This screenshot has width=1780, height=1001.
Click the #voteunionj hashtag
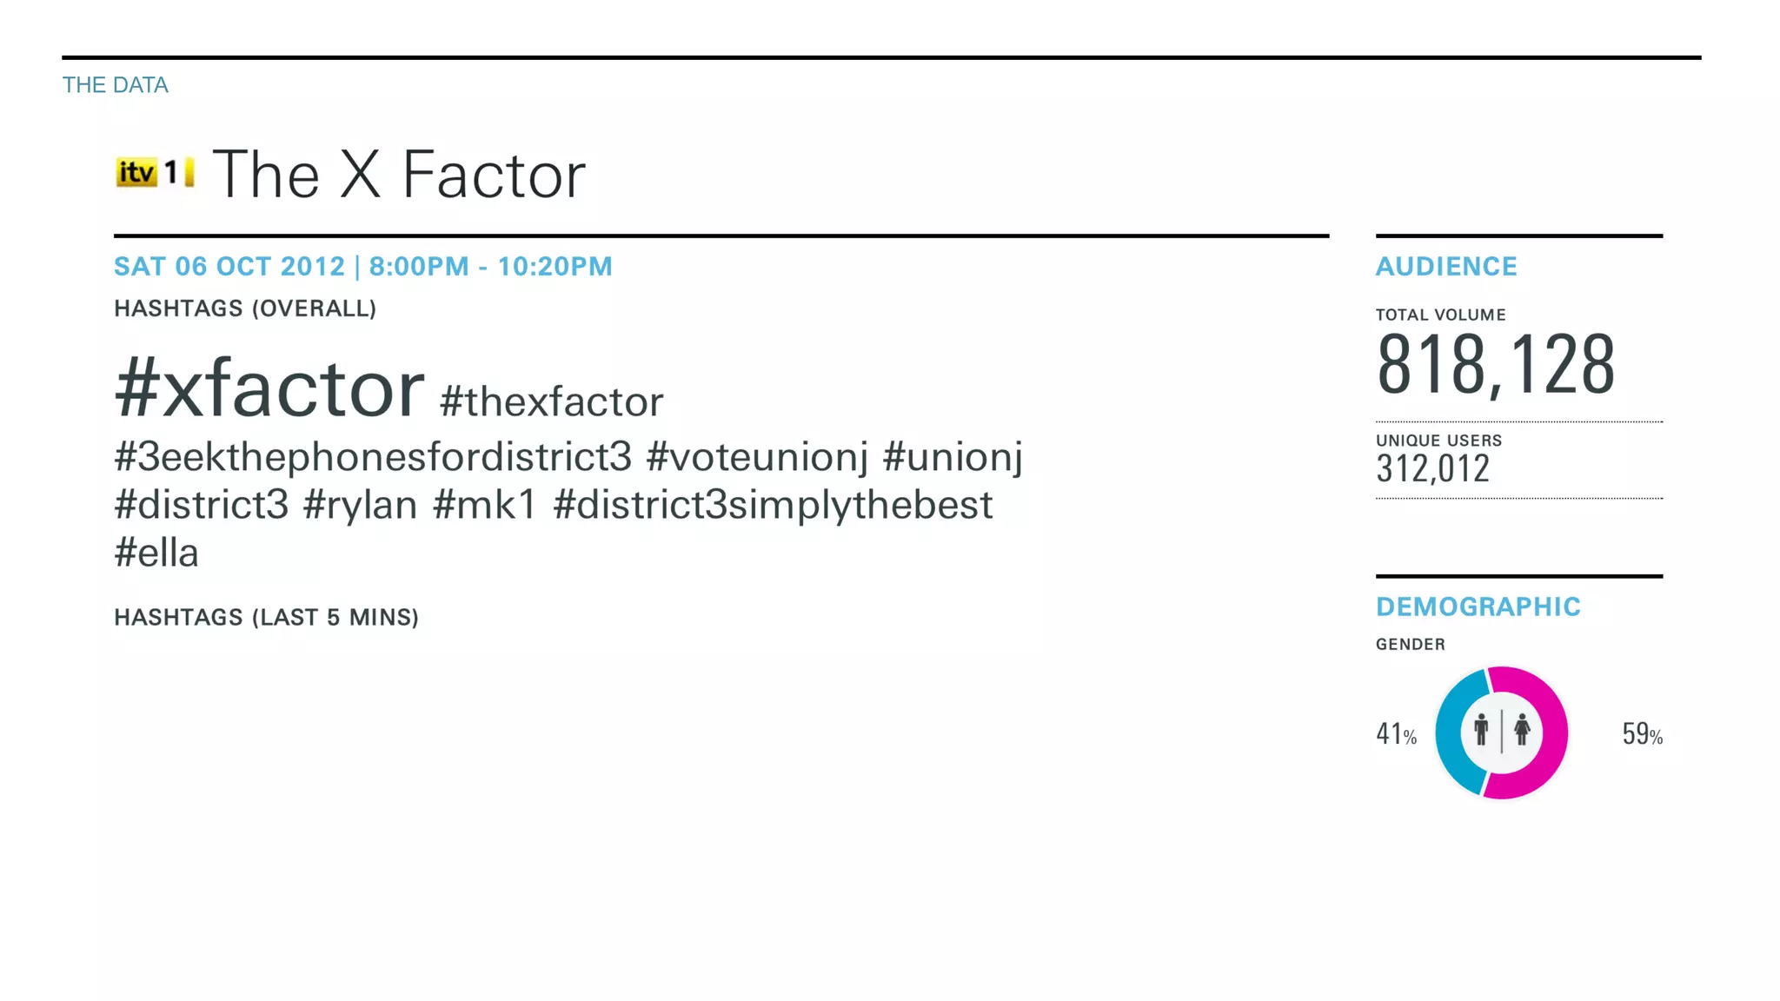click(757, 457)
